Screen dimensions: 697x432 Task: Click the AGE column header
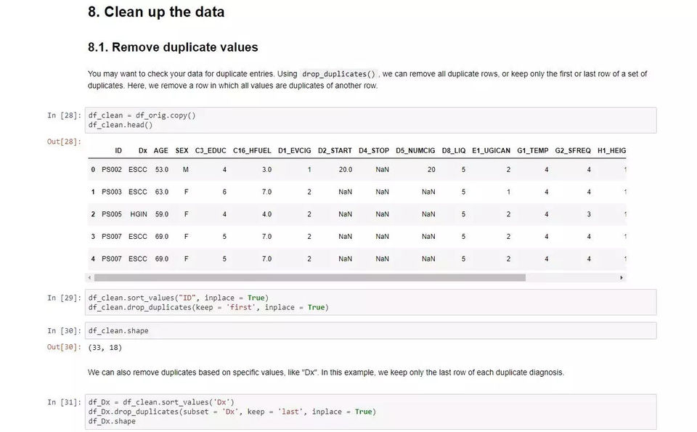click(x=161, y=151)
